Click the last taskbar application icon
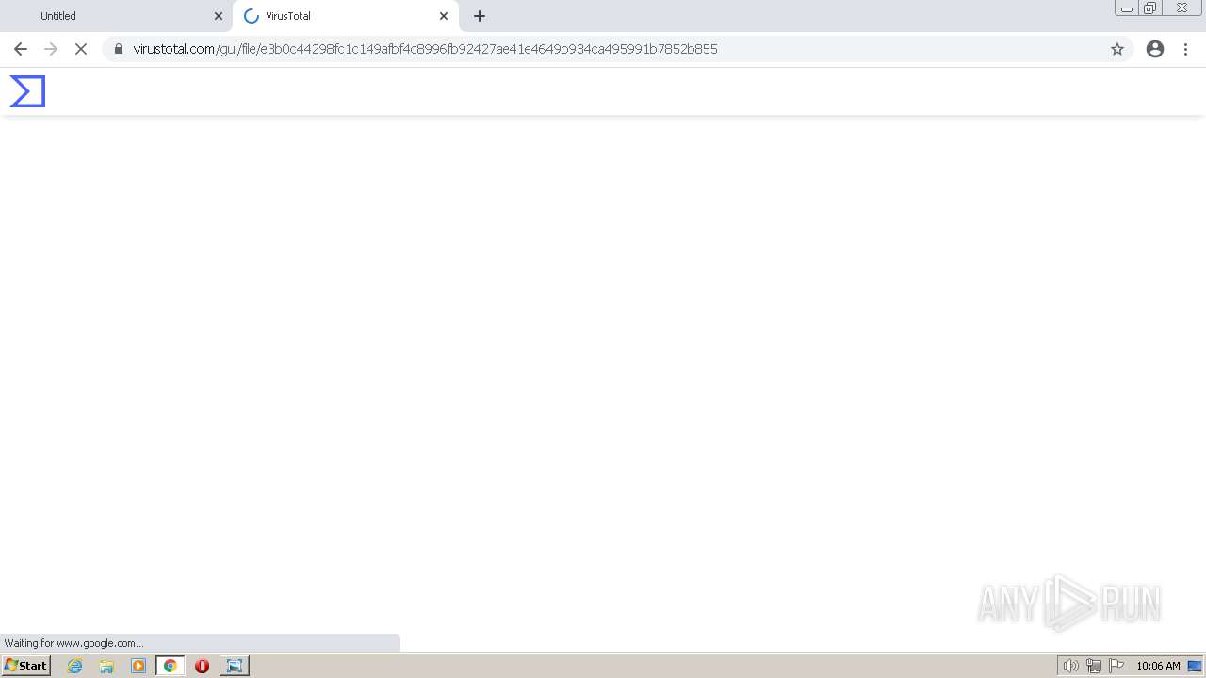 point(234,666)
